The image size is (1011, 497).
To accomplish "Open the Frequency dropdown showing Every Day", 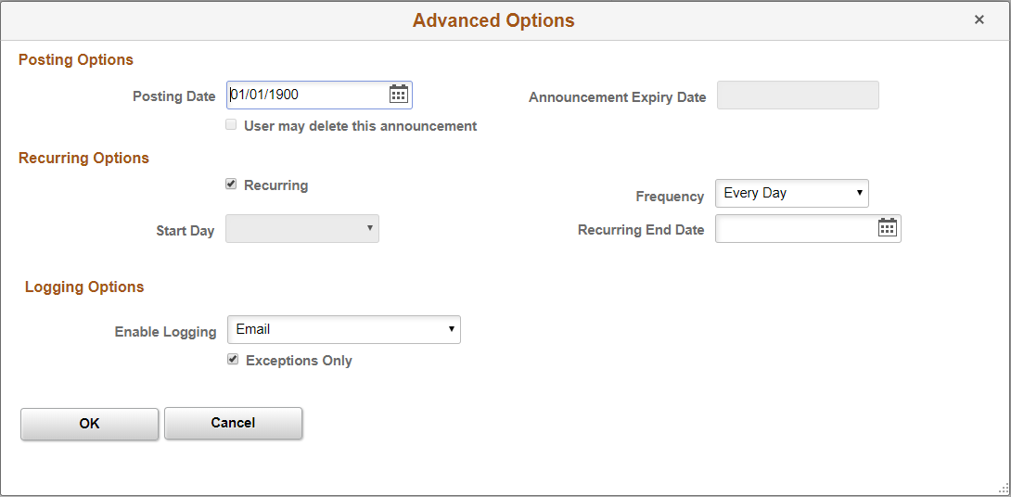I will tap(792, 194).
